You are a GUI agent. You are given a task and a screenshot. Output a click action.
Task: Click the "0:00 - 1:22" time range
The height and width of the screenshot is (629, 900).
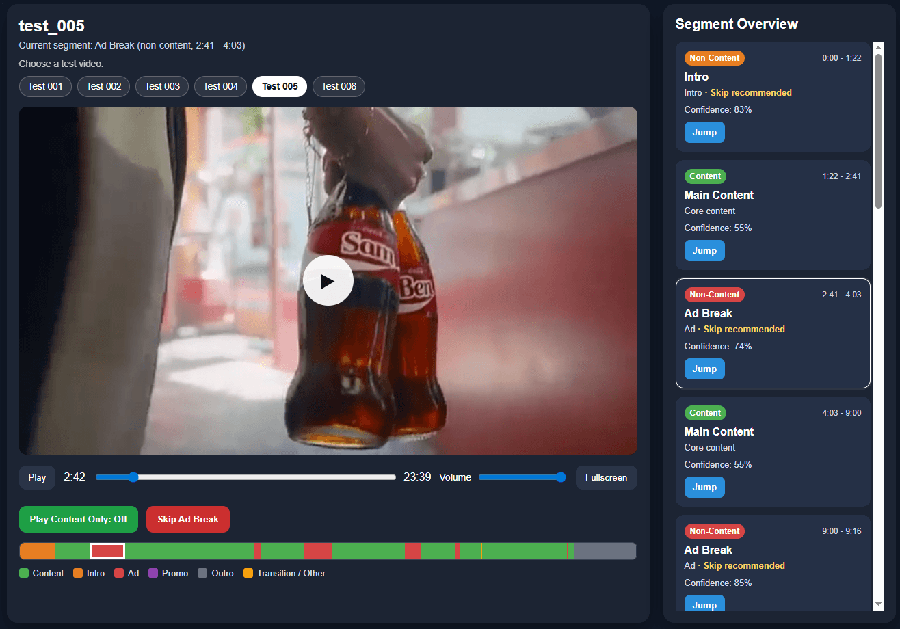coord(842,58)
